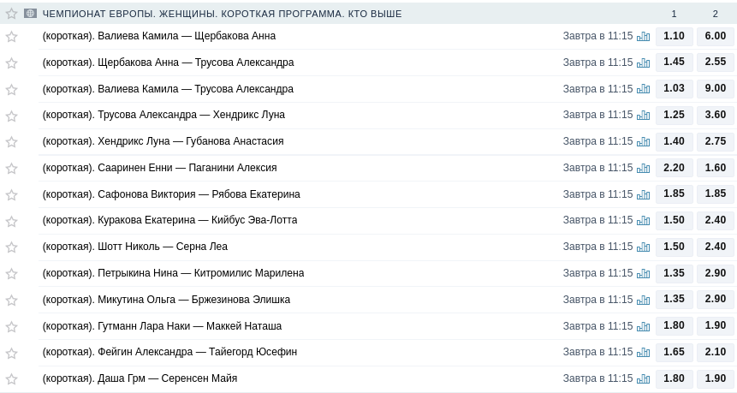Open chart icon for Петрыкина — Китромилис
The width and height of the screenshot is (737, 393).
point(643,274)
